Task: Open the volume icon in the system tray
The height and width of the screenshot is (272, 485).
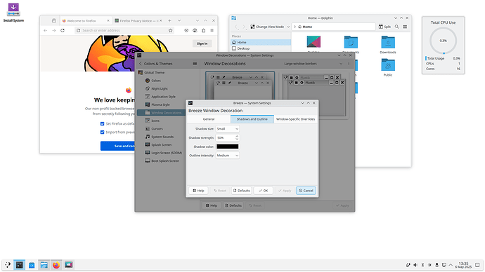Action: pyautogui.click(x=415, y=265)
